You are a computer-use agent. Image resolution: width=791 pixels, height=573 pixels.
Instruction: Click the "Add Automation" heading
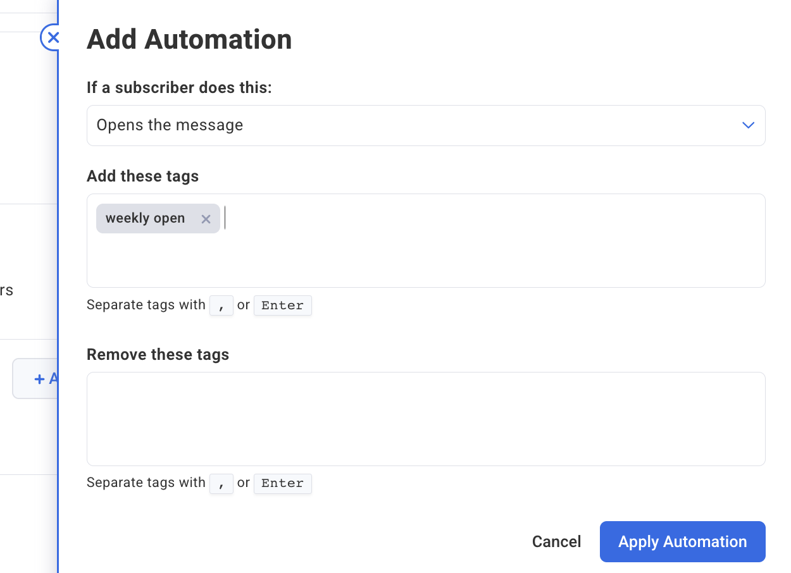(x=189, y=39)
